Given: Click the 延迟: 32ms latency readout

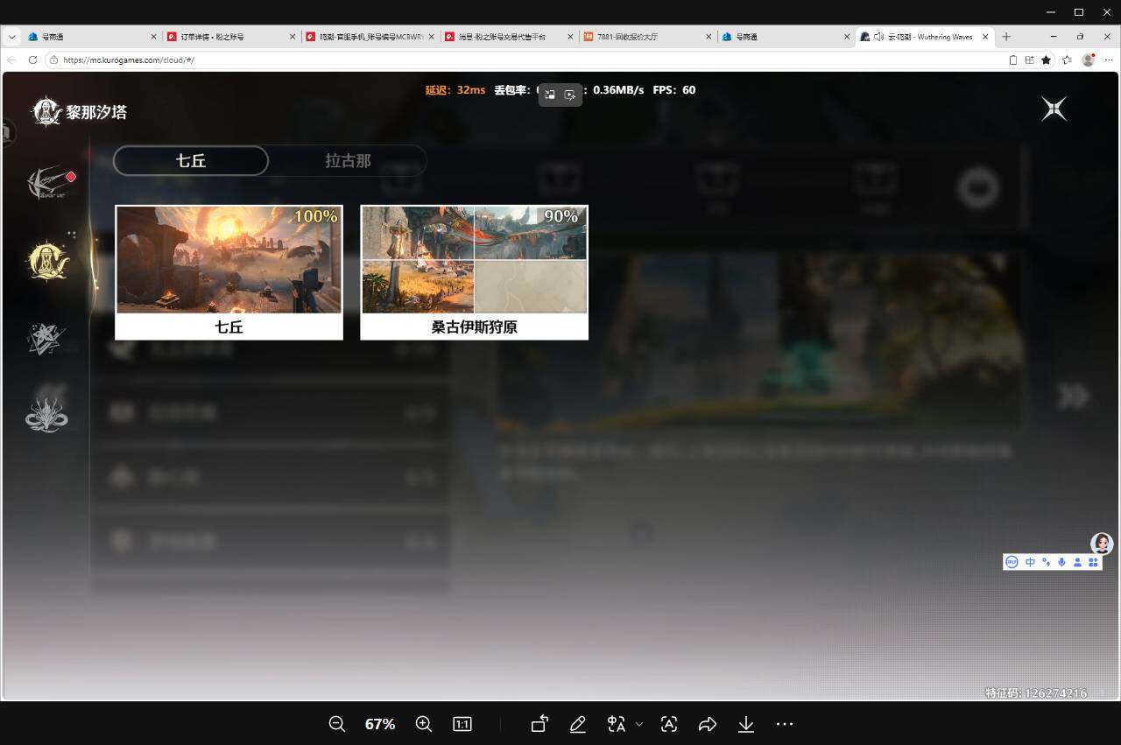Looking at the screenshot, I should pos(455,90).
